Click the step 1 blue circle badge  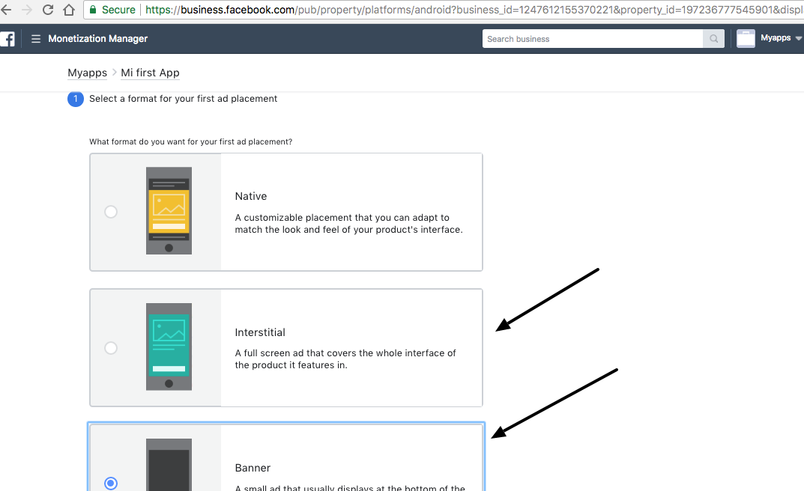(76, 99)
